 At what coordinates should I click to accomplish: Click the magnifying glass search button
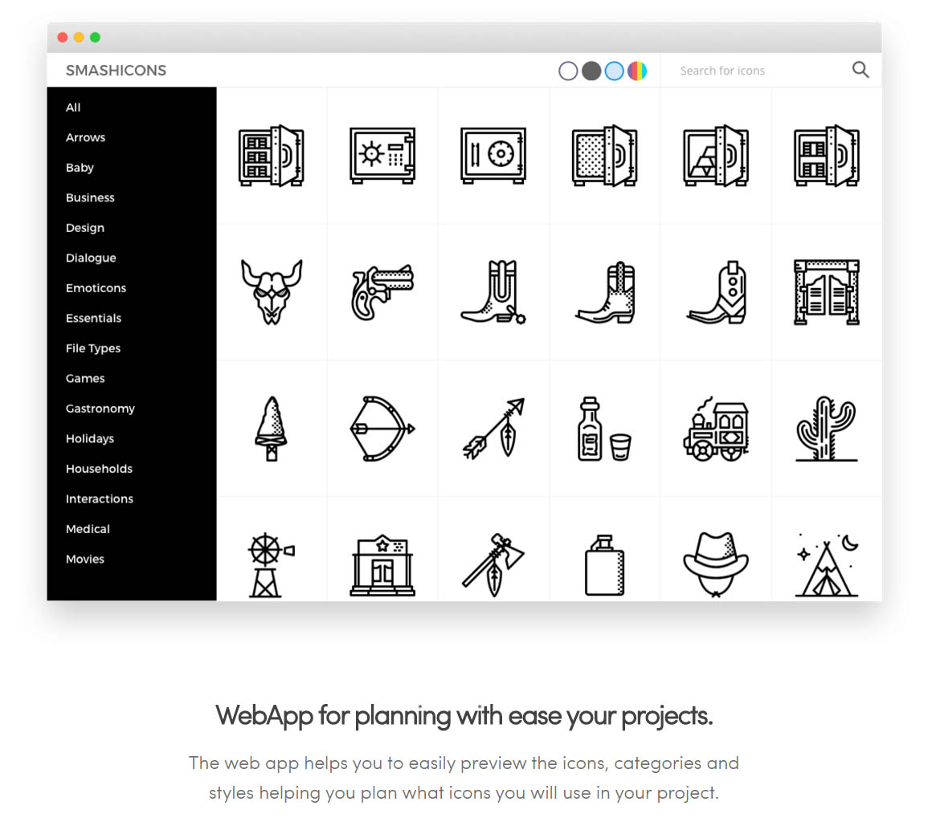tap(860, 70)
